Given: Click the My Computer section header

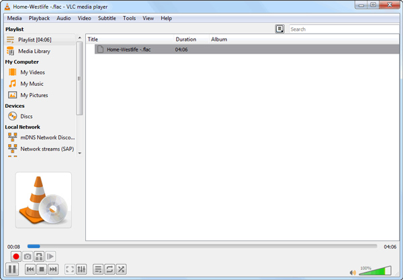Looking at the screenshot, I should (22, 62).
